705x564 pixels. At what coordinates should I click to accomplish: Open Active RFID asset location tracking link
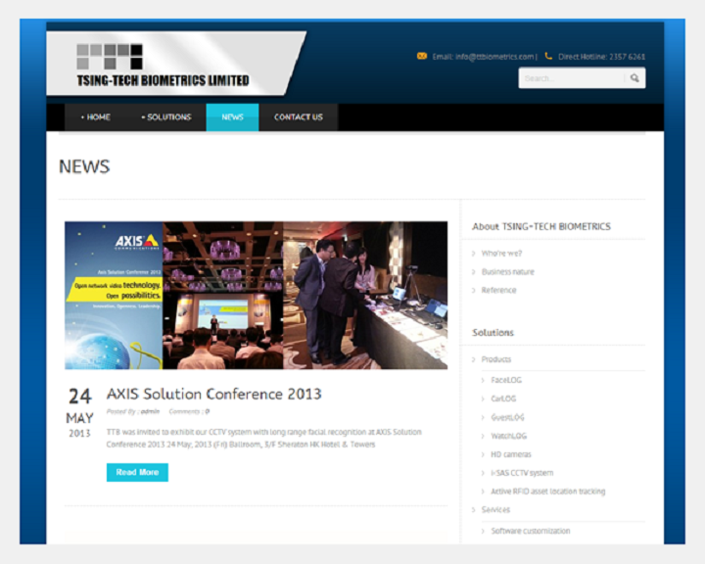tap(548, 492)
